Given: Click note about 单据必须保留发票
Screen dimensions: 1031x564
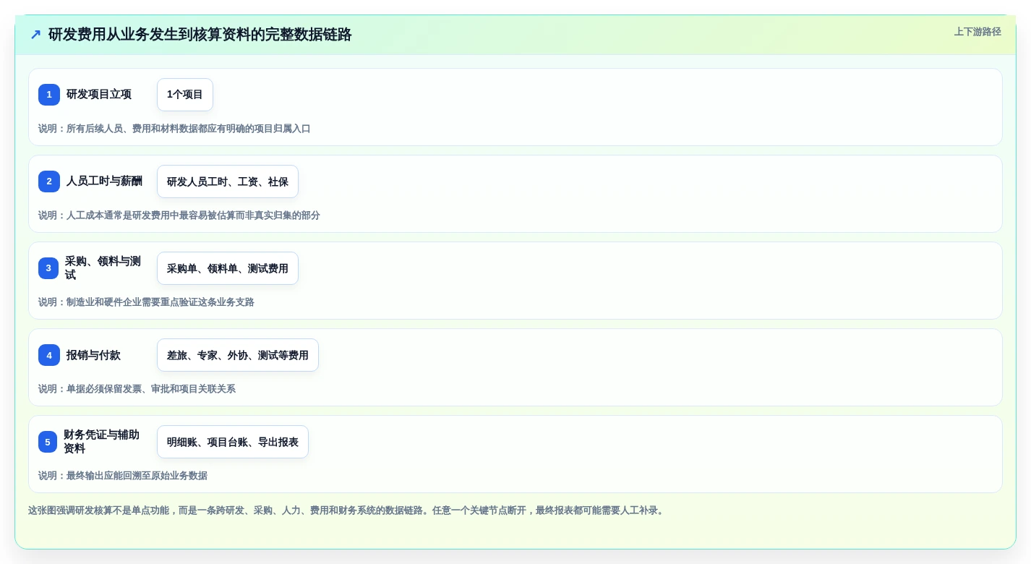Looking at the screenshot, I should [137, 389].
